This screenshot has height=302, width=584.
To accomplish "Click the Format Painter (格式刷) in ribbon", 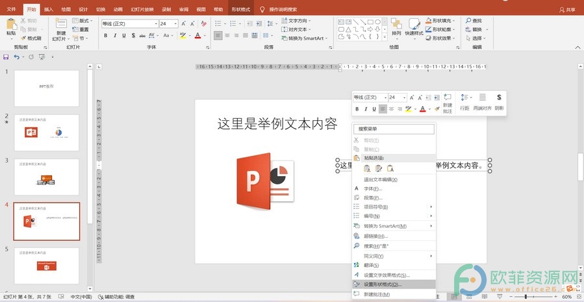I will point(31,38).
